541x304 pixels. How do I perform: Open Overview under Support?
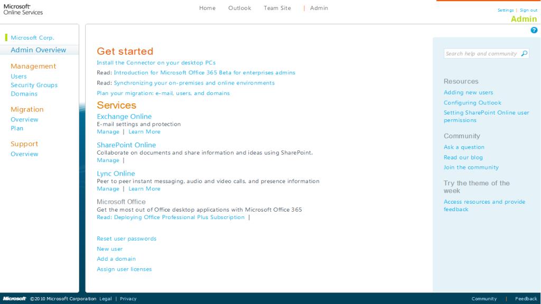coord(24,154)
